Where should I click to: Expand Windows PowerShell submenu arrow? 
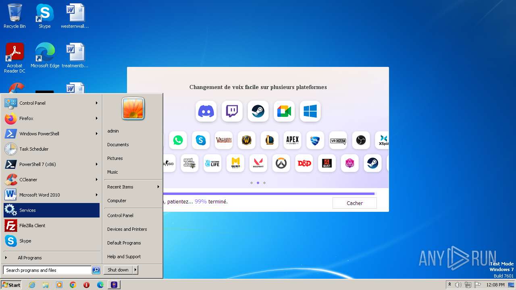pos(97,134)
